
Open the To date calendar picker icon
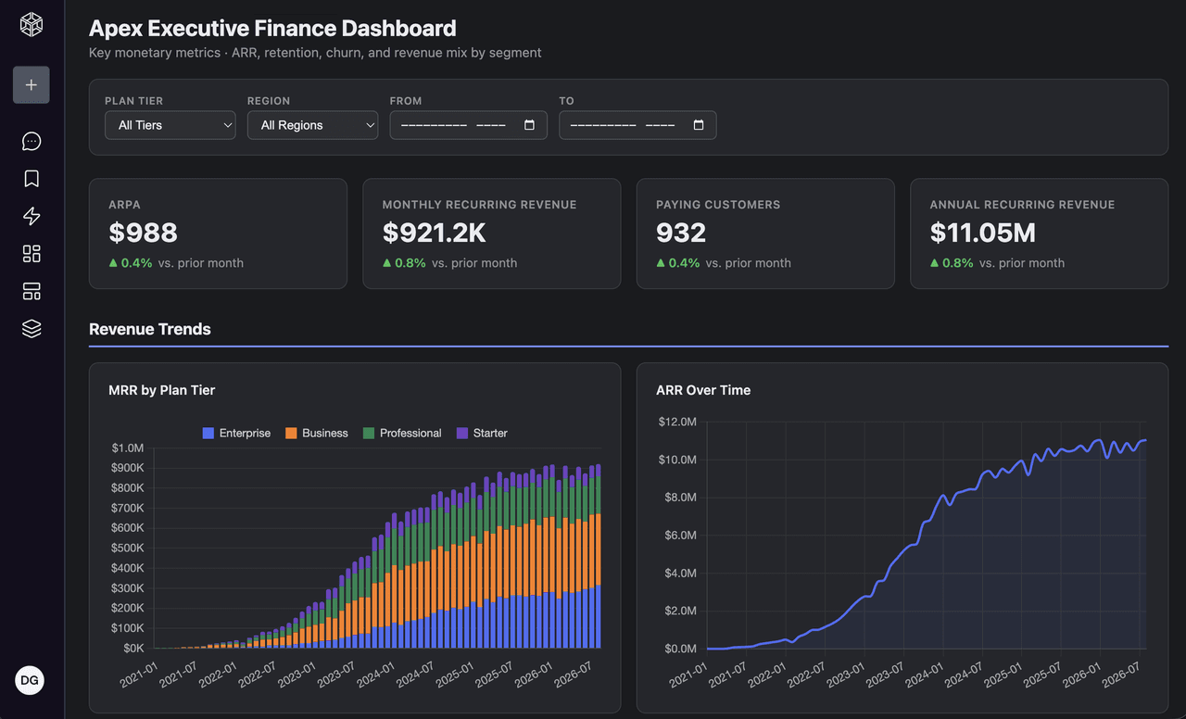[699, 125]
